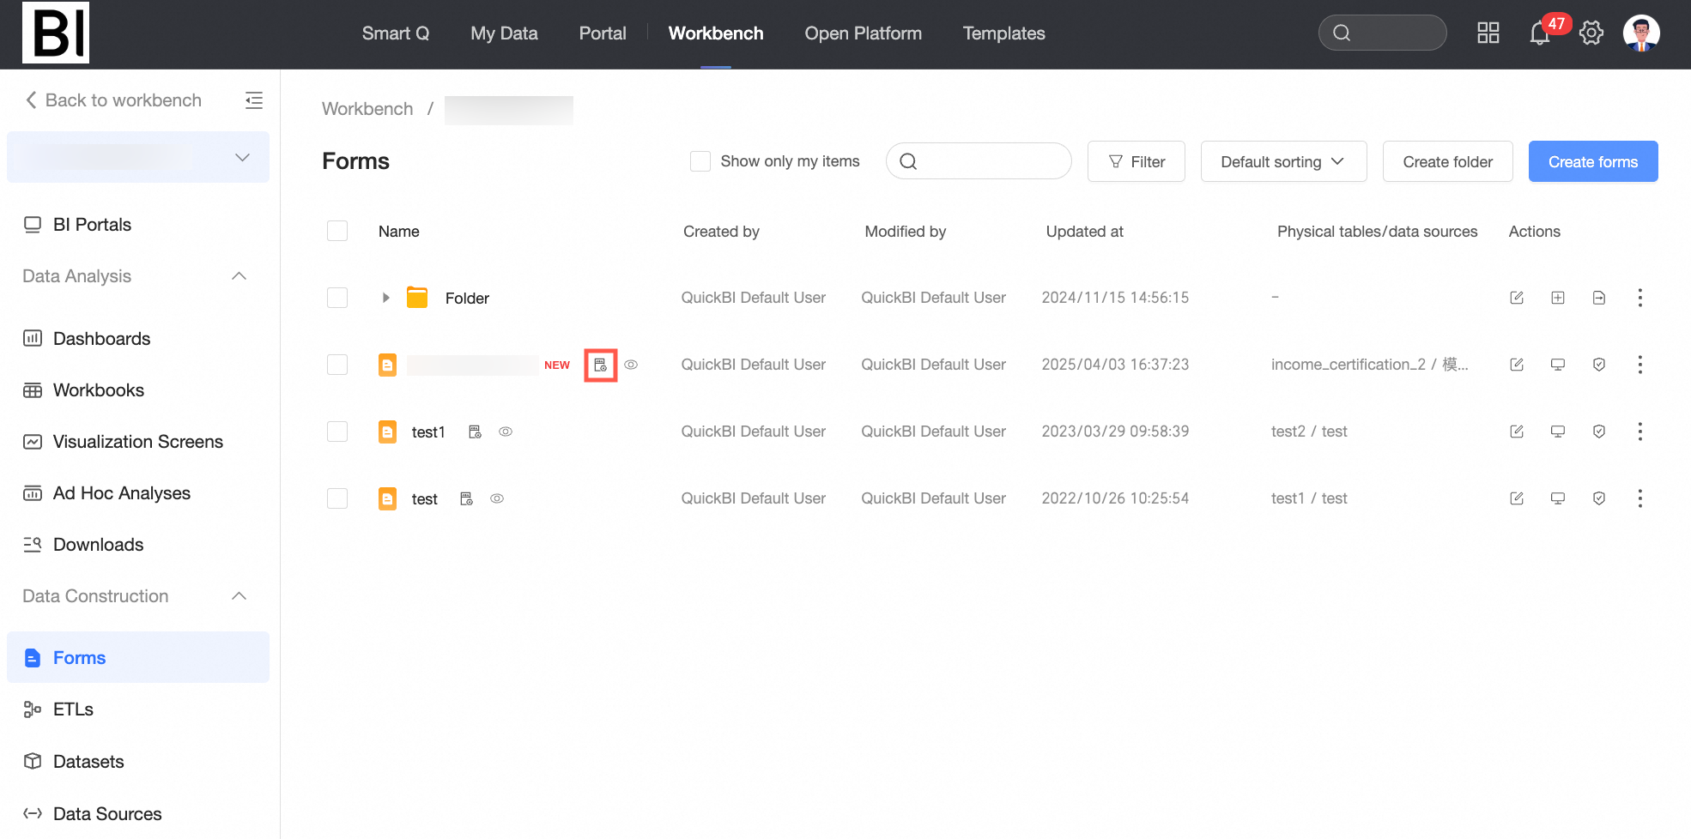Check the 2022/10/26 test row checkbox

[x=337, y=498]
